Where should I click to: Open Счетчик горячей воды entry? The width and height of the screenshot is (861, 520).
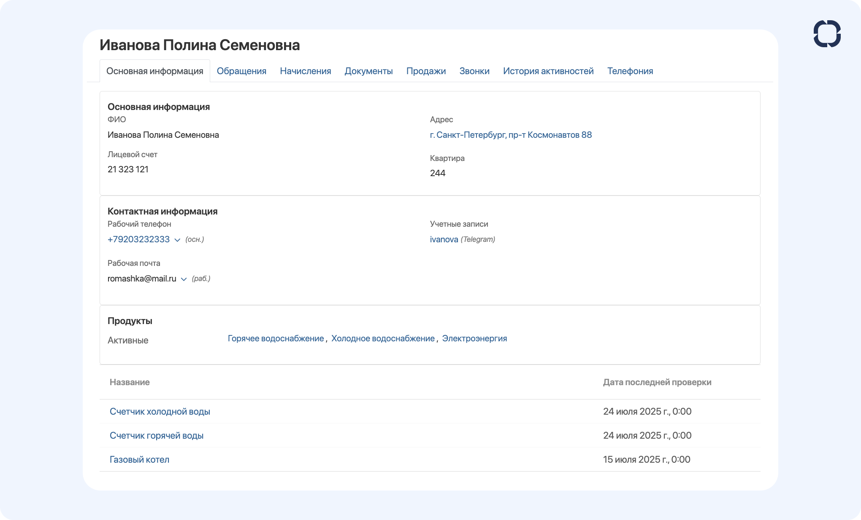pyautogui.click(x=156, y=435)
